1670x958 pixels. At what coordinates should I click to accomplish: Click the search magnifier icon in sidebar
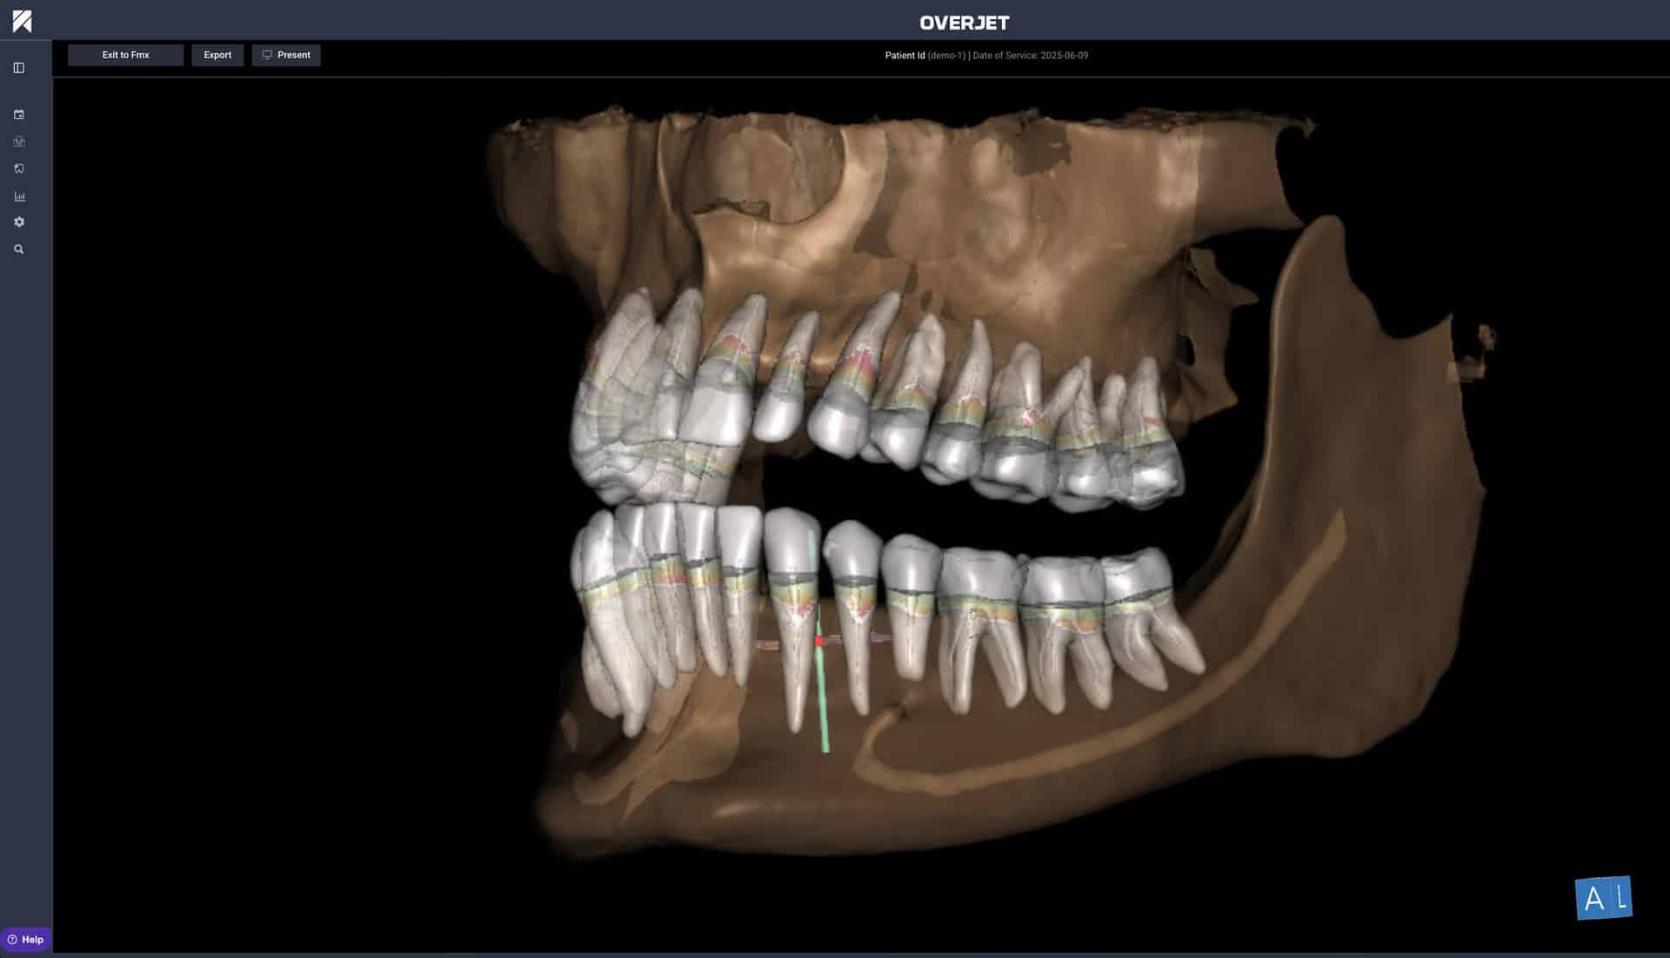coord(18,249)
